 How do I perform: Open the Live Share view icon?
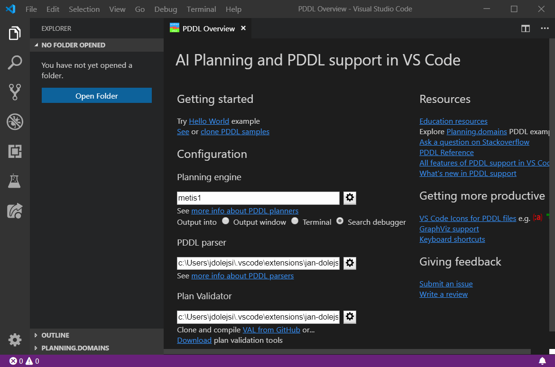(x=15, y=211)
